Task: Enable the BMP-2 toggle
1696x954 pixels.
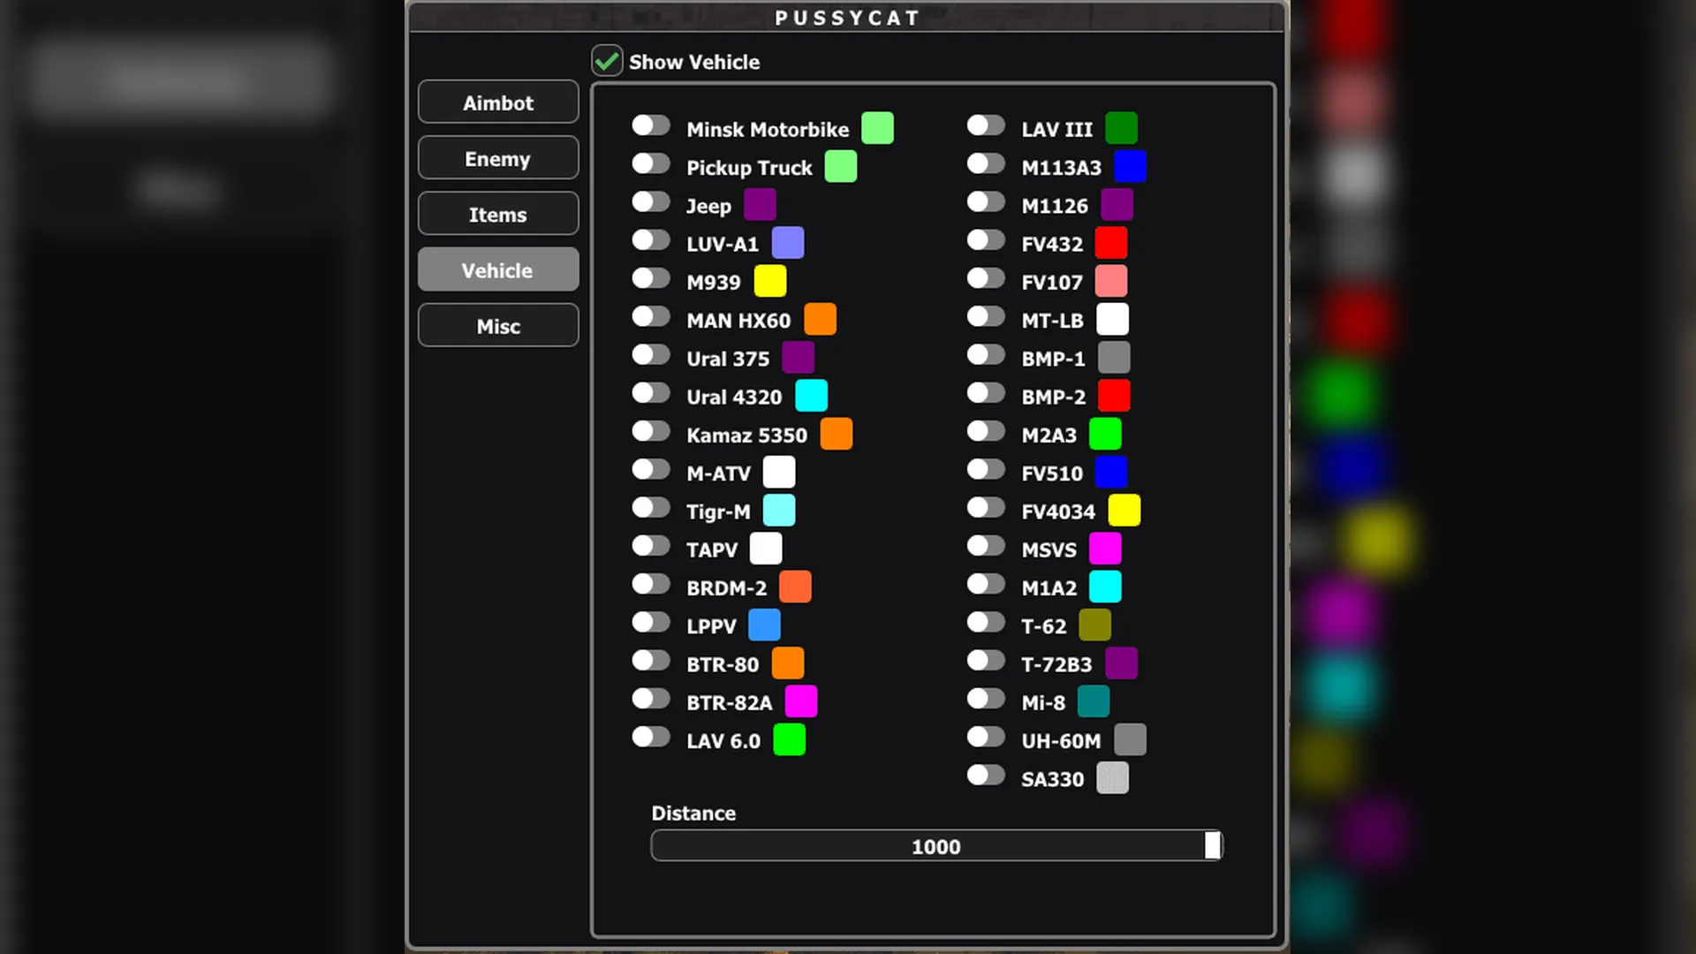Action: (x=986, y=393)
